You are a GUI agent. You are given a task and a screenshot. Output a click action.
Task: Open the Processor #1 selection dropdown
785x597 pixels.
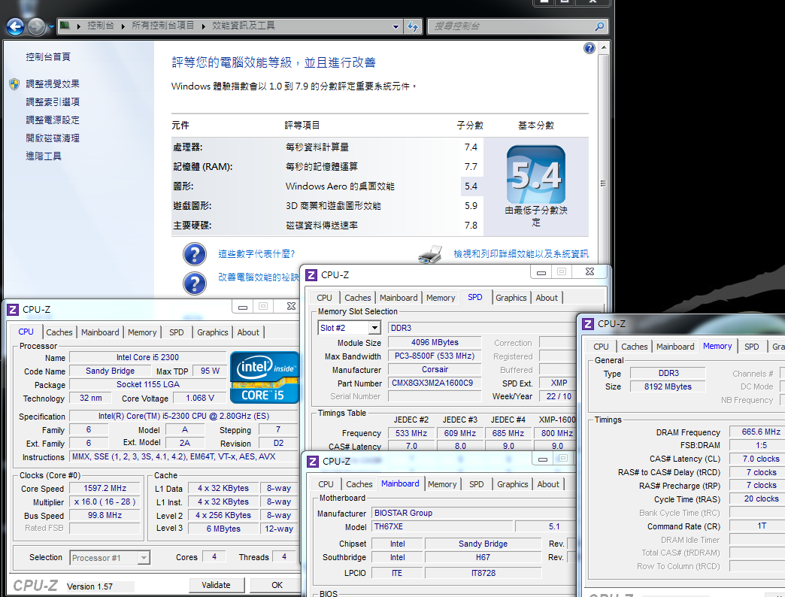click(x=144, y=557)
